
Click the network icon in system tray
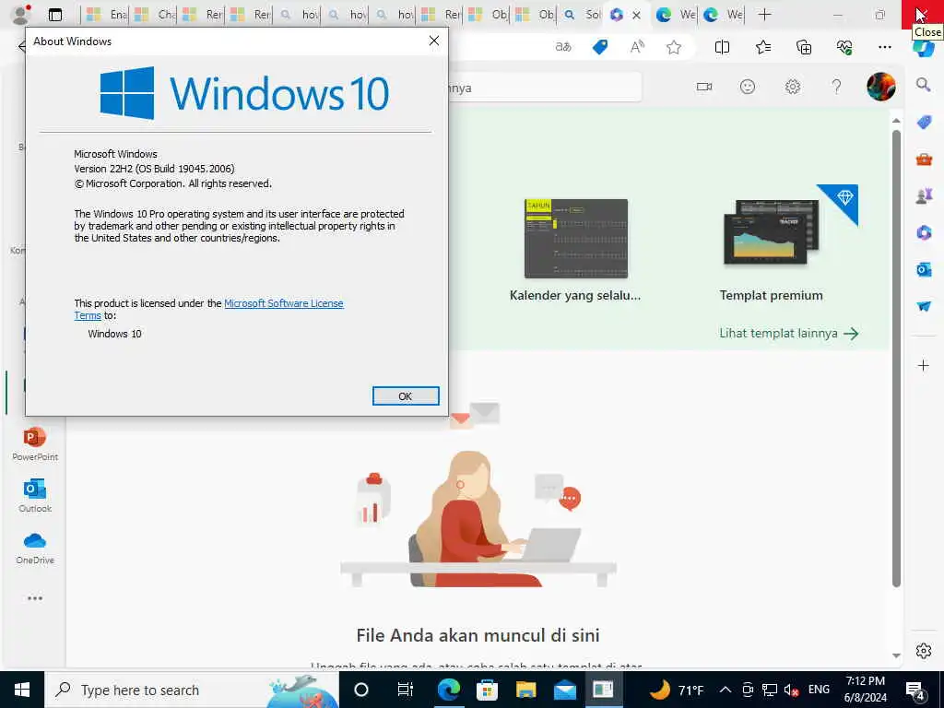point(770,690)
